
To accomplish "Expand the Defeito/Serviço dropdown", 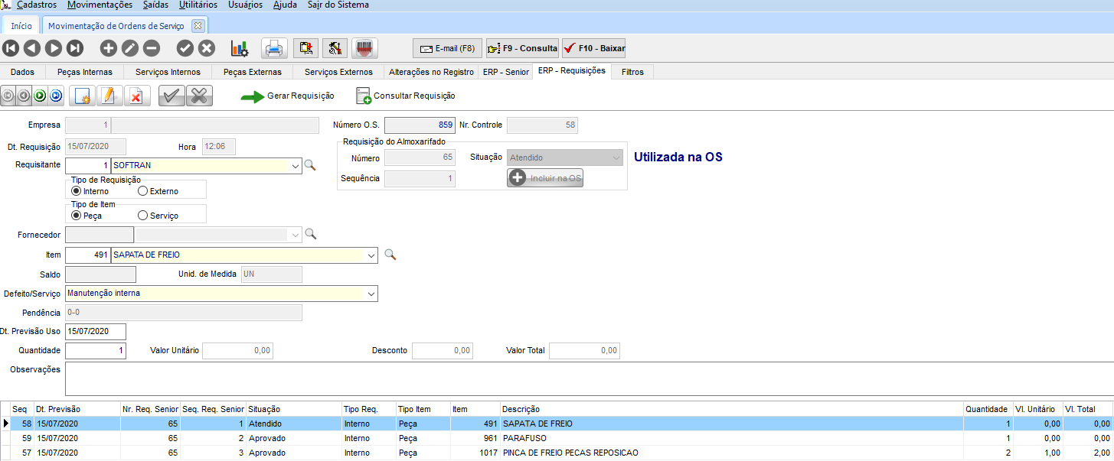I will (371, 294).
